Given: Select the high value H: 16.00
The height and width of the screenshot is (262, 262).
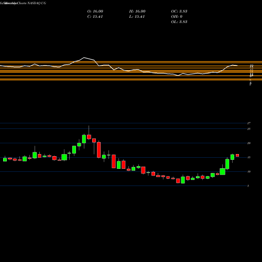Looking at the screenshot, I should pos(137,12).
